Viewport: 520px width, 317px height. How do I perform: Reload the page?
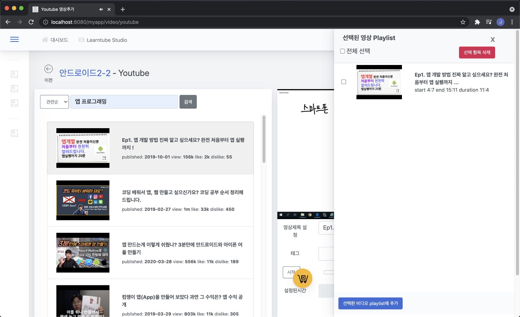tap(31, 22)
